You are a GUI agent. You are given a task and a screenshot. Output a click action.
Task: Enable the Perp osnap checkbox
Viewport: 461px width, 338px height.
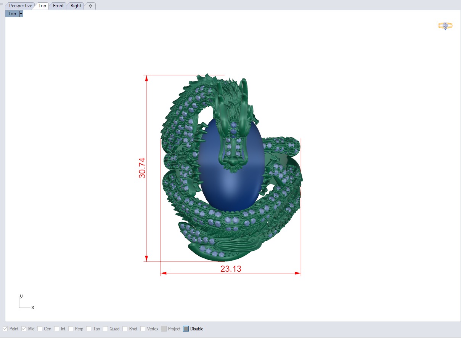pos(71,329)
